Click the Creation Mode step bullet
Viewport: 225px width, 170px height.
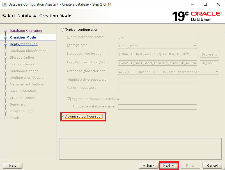[5, 37]
